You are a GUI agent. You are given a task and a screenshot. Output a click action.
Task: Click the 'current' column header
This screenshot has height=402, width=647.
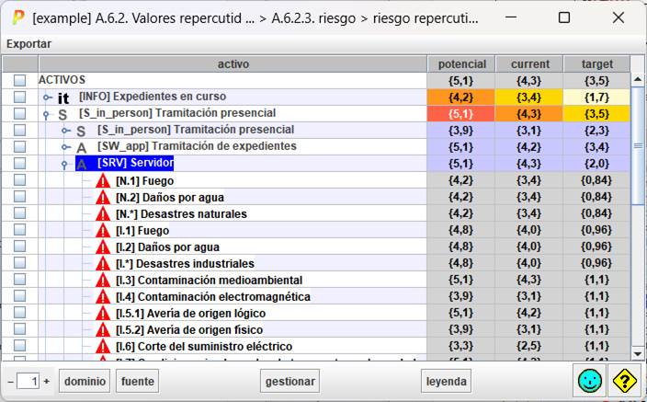click(529, 64)
